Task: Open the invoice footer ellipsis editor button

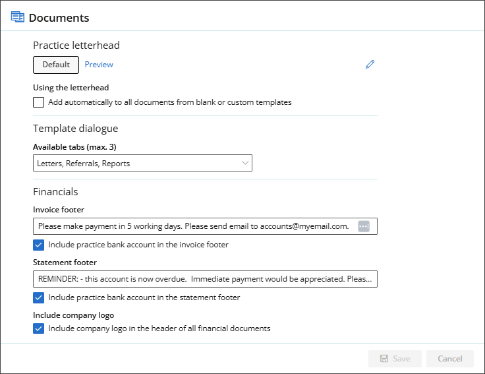Action: click(x=364, y=226)
